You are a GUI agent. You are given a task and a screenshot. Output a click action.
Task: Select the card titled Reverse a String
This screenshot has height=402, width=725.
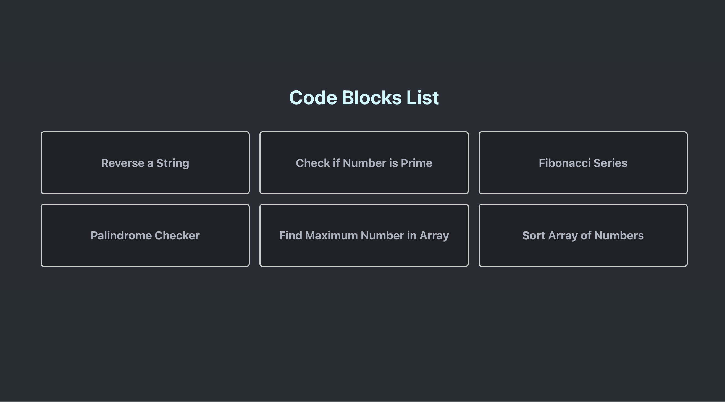145,163
